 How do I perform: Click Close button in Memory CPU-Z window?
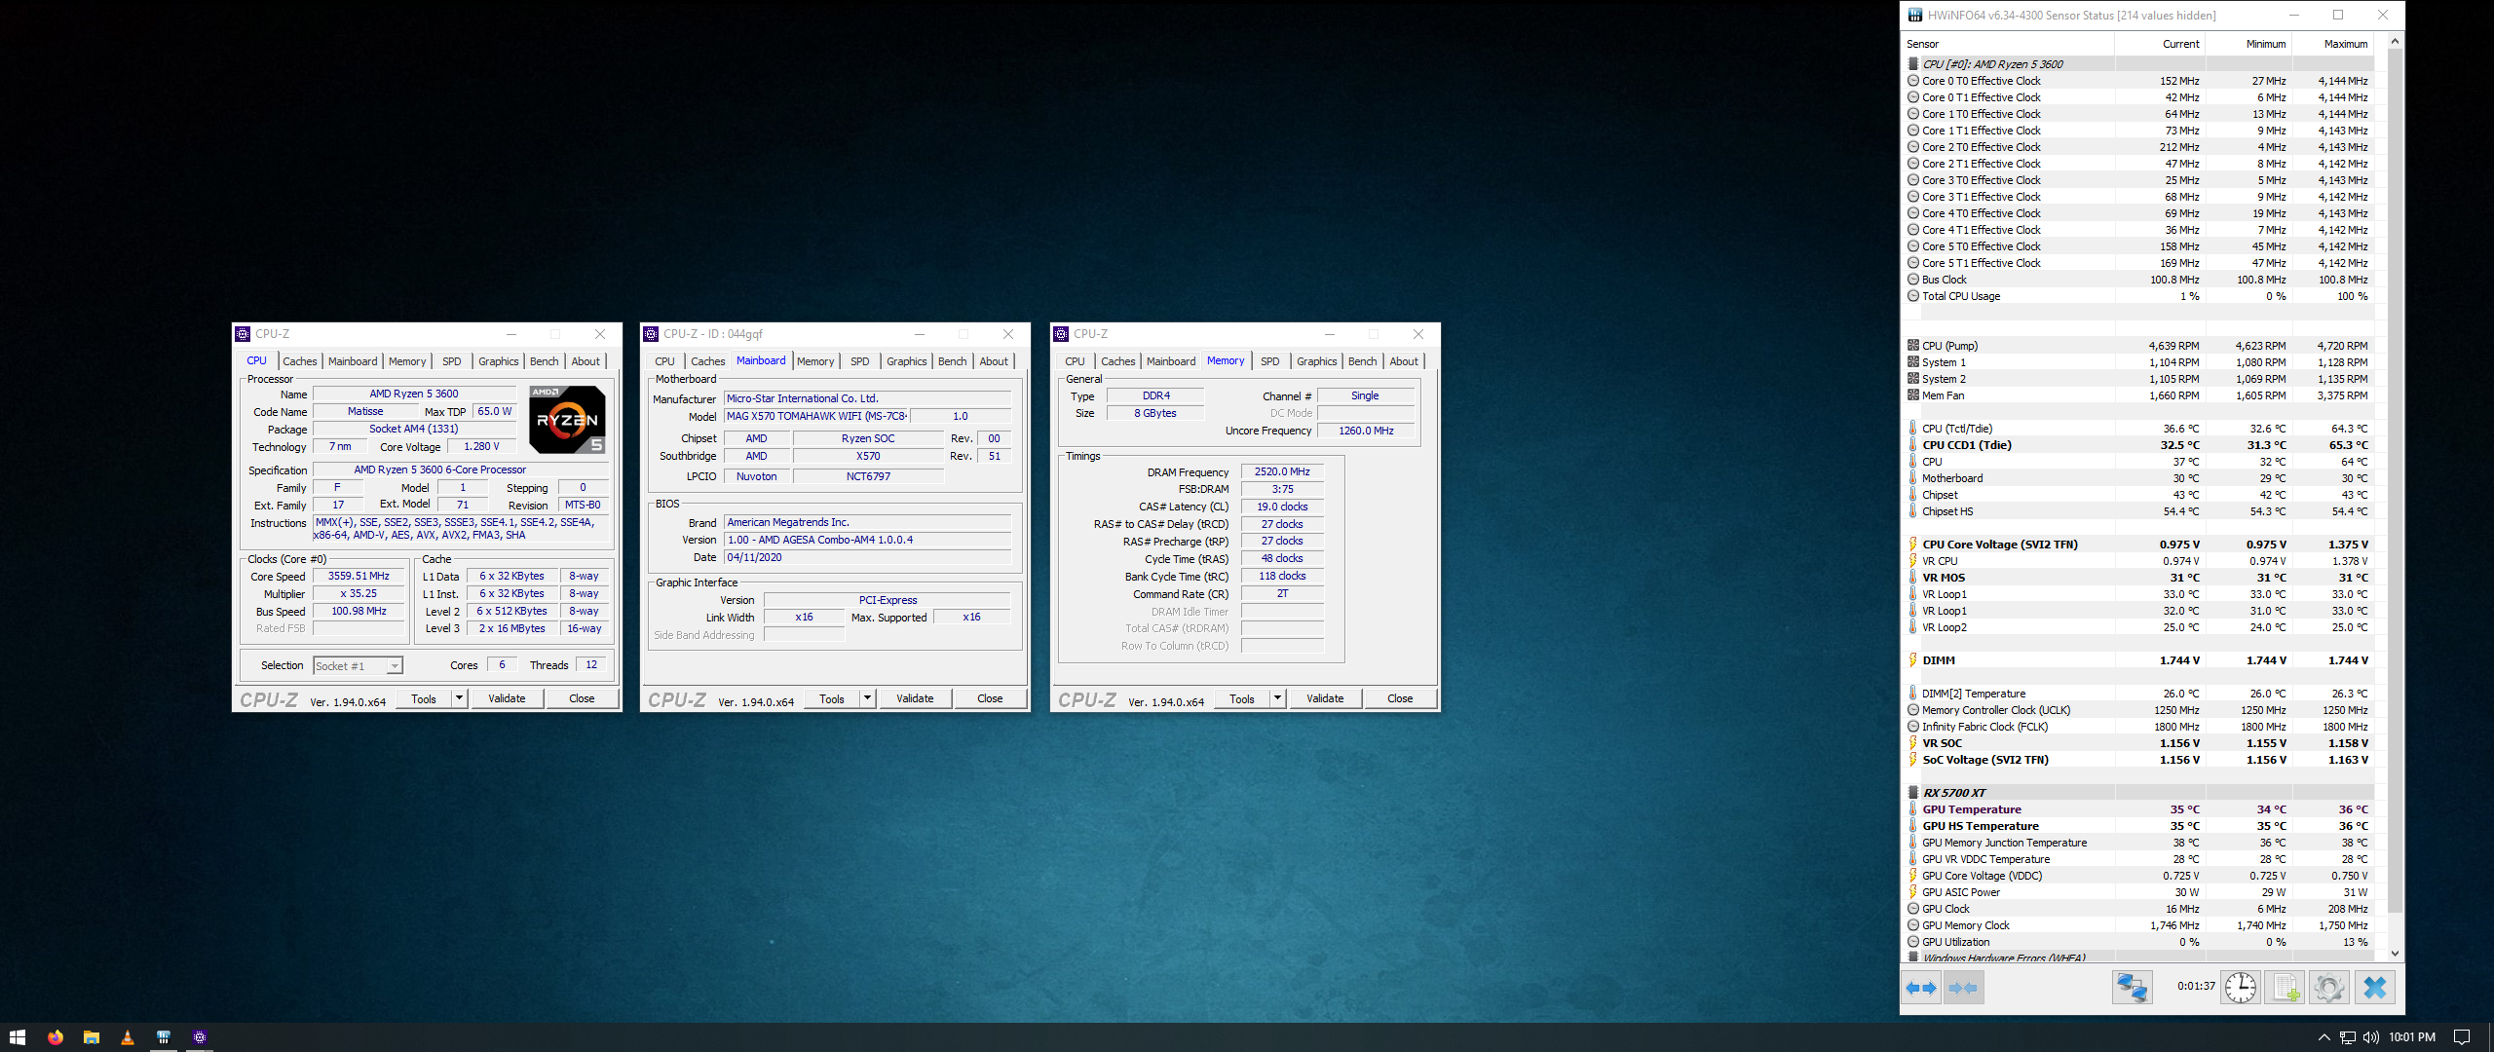pos(1400,698)
